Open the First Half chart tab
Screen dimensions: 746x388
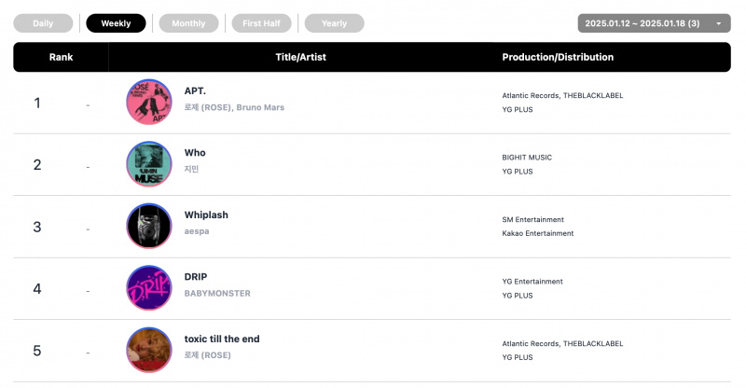click(x=262, y=23)
